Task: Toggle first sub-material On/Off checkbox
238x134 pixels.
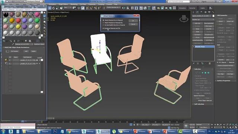Action: coord(39,60)
